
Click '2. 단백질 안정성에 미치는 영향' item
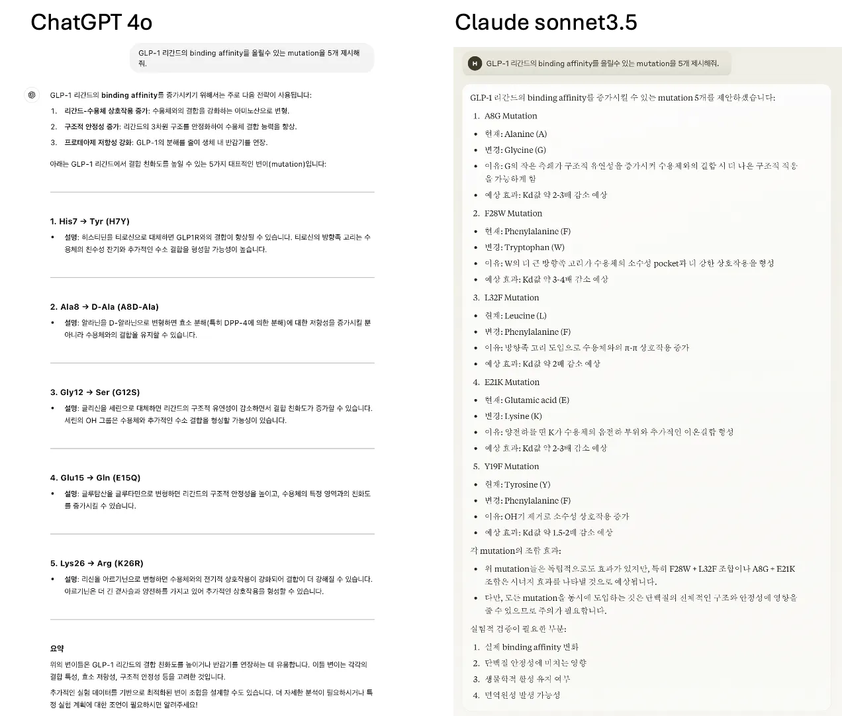pos(530,663)
